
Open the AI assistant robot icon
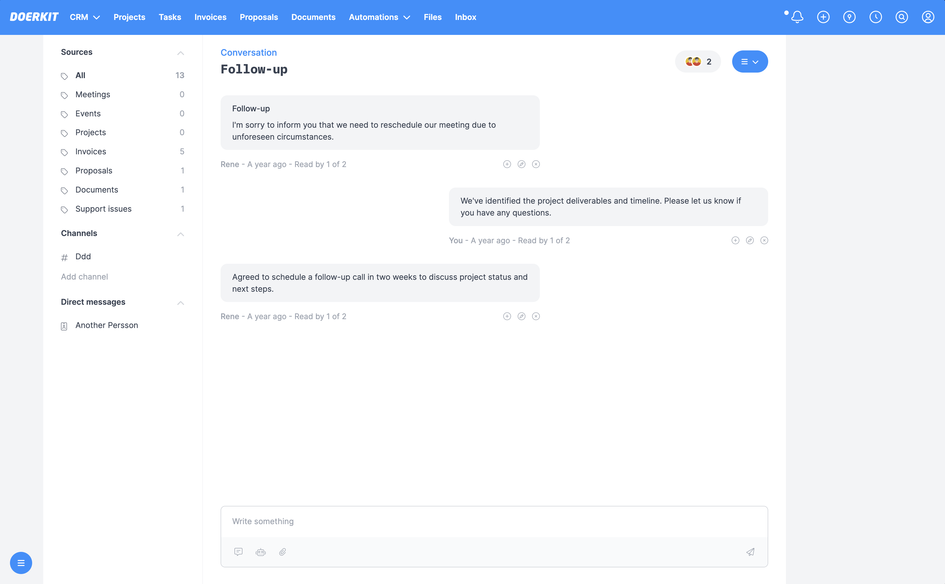261,552
